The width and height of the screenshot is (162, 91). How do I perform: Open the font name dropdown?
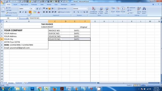tap(29, 9)
